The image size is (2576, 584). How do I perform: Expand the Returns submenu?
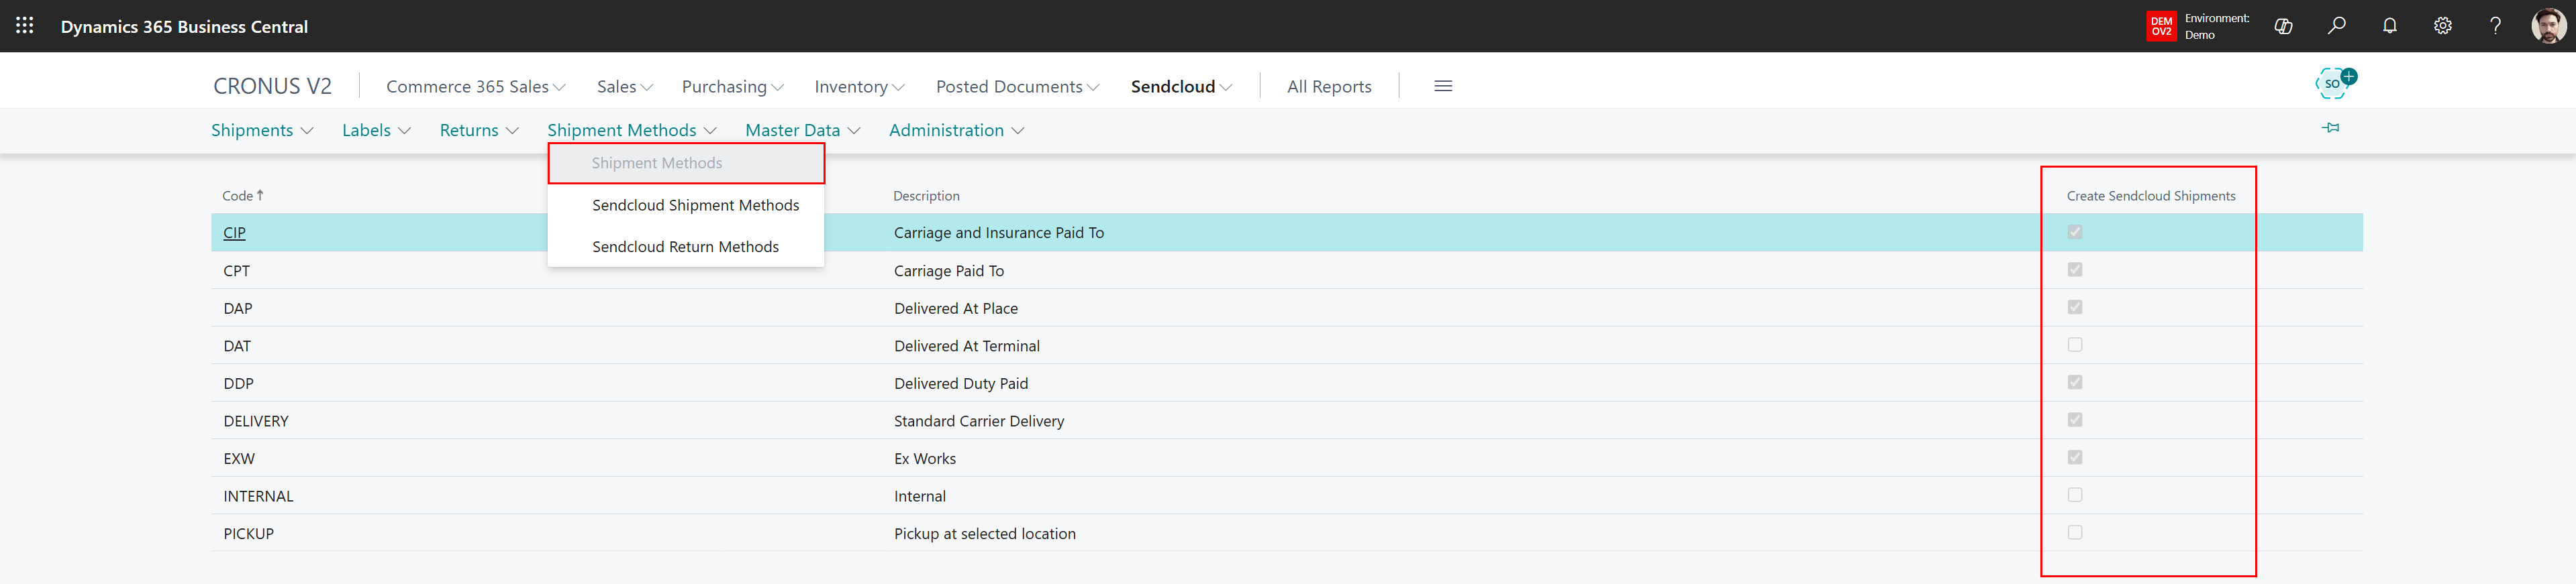[479, 131]
